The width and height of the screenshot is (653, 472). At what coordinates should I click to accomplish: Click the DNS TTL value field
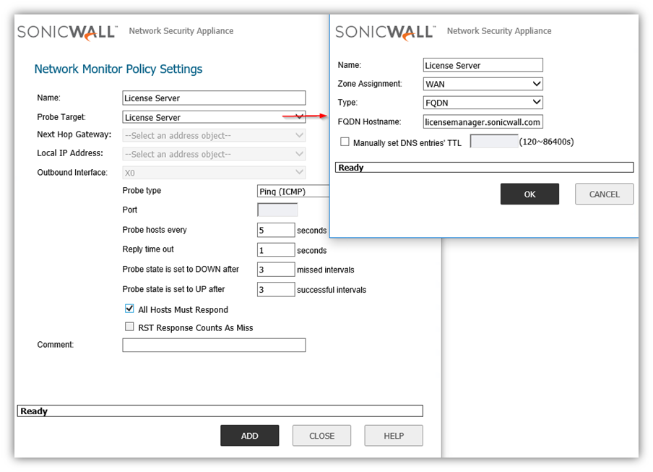(494, 141)
